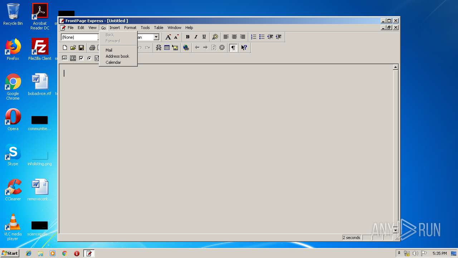Image resolution: width=458 pixels, height=258 pixels.
Task: Toggle Italic formatting
Action: (x=196, y=37)
